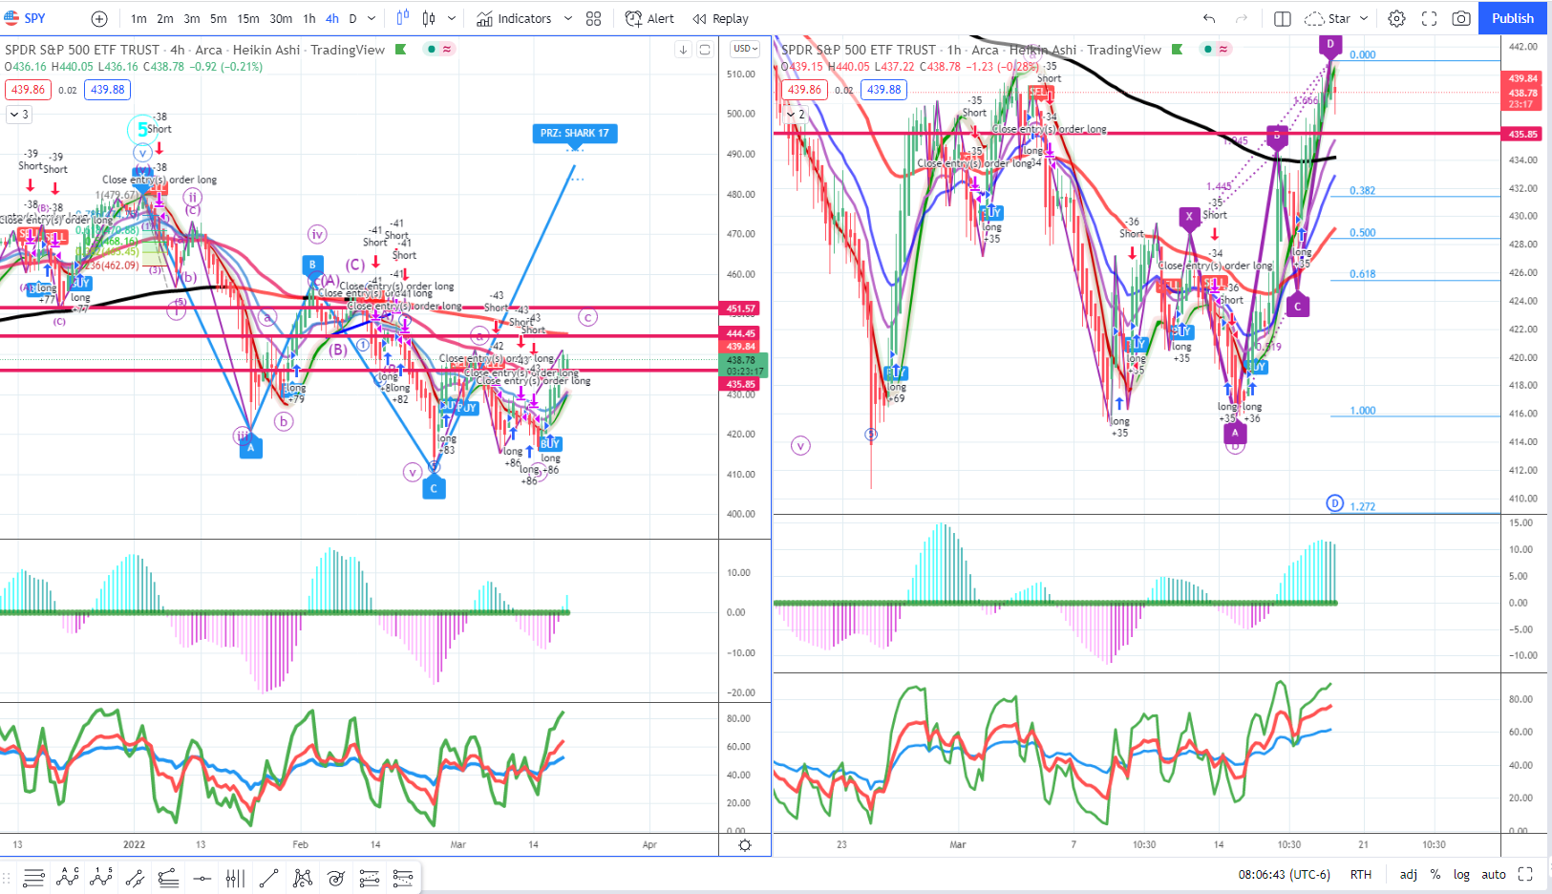Toggle percent scale mode
Image resolution: width=1552 pixels, height=894 pixels.
(1435, 874)
